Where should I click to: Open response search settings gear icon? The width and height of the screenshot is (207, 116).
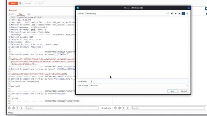point(119,108)
